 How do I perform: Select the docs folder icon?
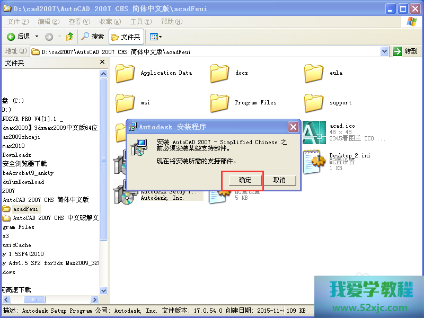219,73
